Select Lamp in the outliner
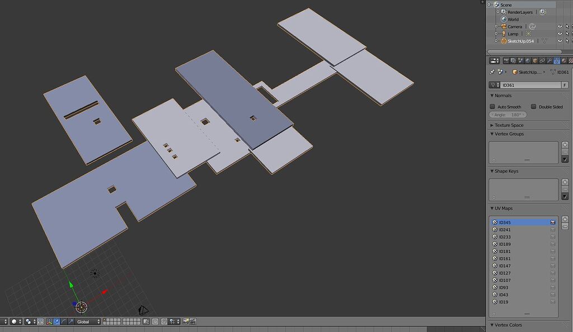The height and width of the screenshot is (332, 573). 513,34
